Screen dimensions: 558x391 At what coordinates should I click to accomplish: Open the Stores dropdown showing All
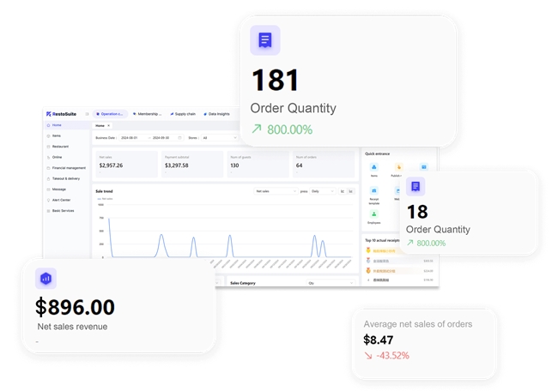coord(219,137)
